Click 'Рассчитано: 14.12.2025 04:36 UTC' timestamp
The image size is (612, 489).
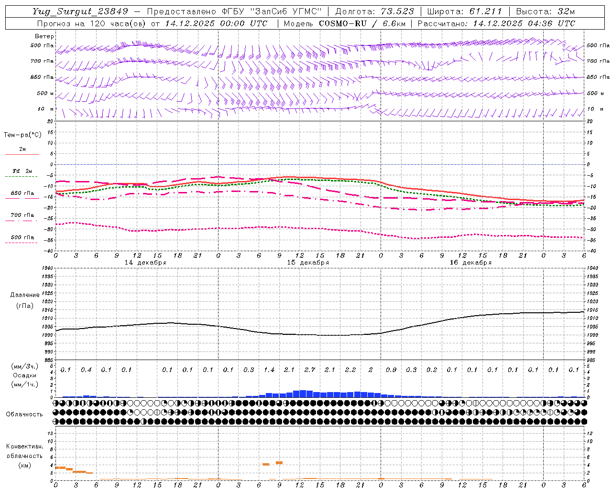click(496, 23)
